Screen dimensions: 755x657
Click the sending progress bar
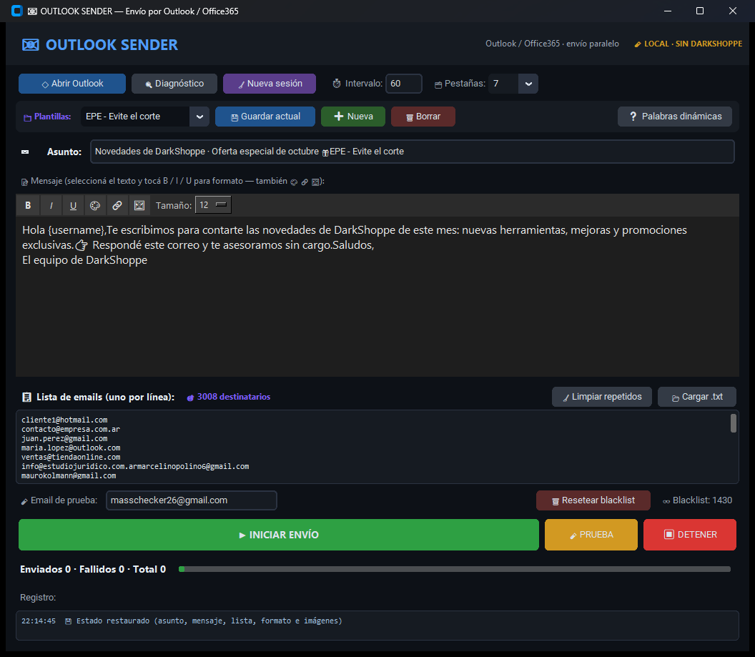tap(455, 569)
